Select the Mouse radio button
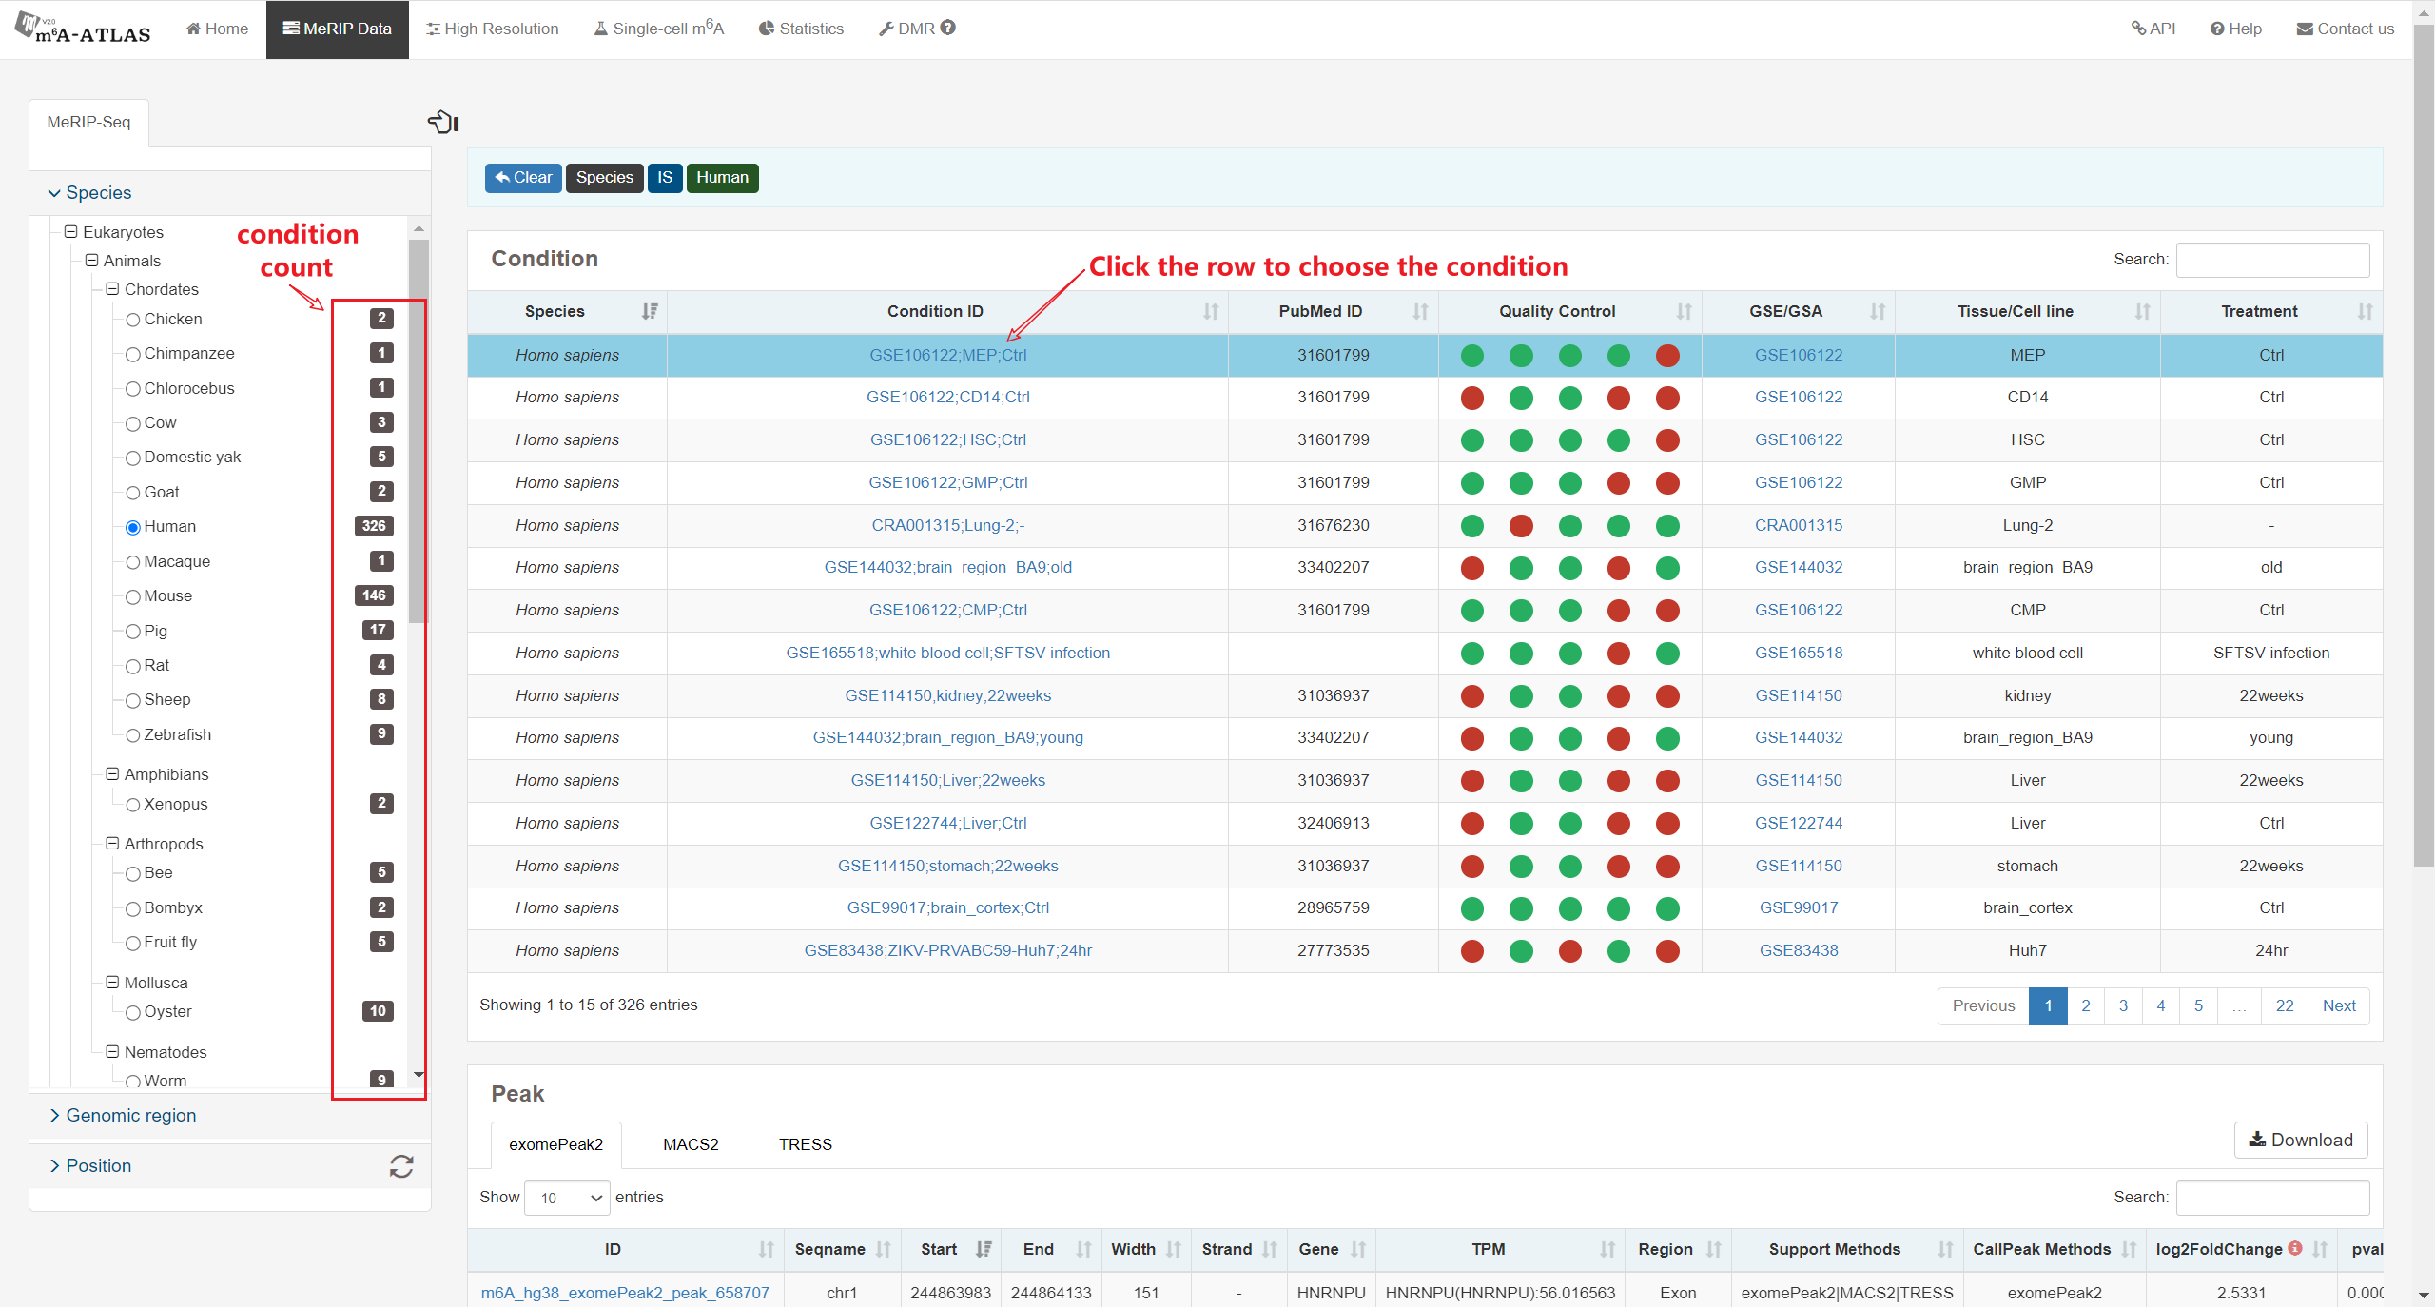2435x1307 pixels. click(133, 596)
